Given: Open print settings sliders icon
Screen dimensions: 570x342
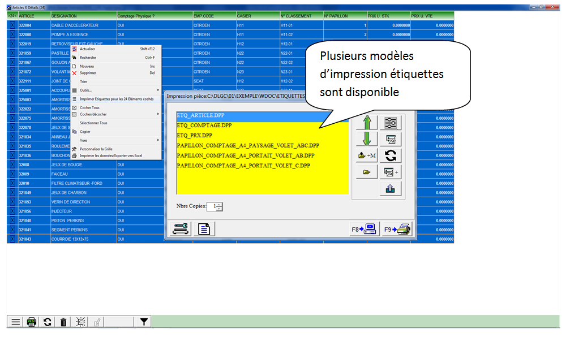Looking at the screenshot, I should pyautogui.click(x=391, y=123).
